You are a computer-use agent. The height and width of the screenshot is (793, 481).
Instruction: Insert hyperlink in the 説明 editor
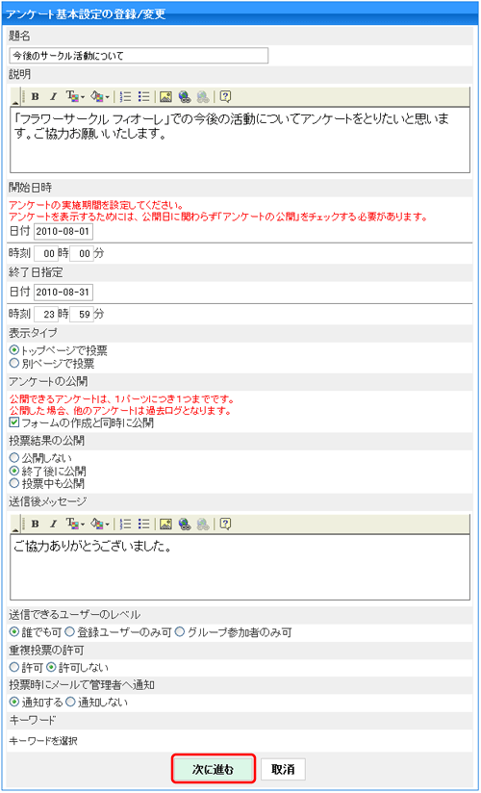click(x=184, y=96)
